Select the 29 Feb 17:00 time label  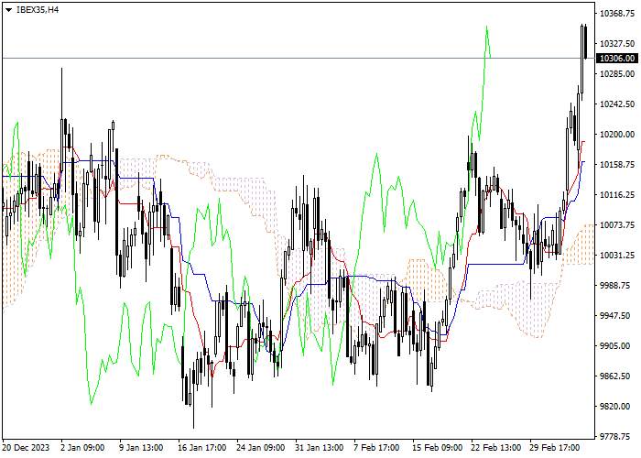pyautogui.click(x=555, y=447)
